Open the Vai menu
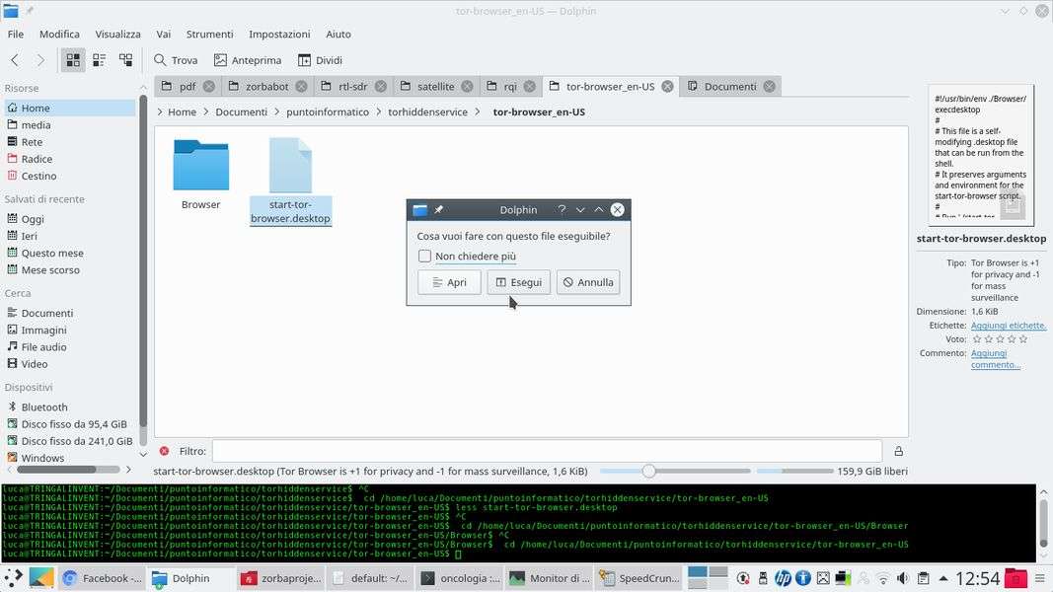Image resolution: width=1053 pixels, height=592 pixels. (163, 35)
